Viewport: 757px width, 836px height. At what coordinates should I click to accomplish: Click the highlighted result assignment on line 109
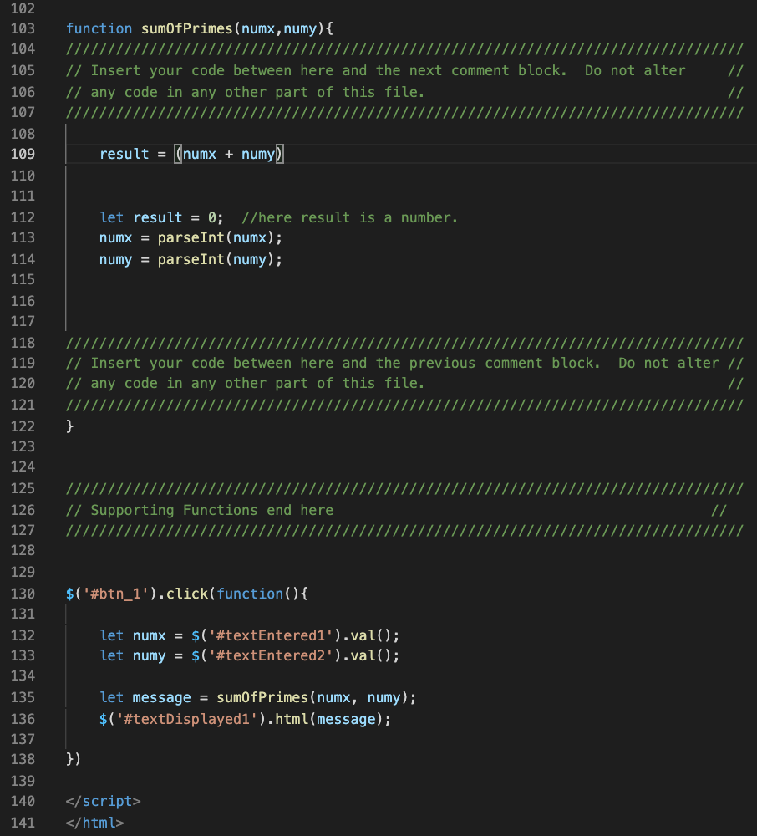tap(191, 154)
